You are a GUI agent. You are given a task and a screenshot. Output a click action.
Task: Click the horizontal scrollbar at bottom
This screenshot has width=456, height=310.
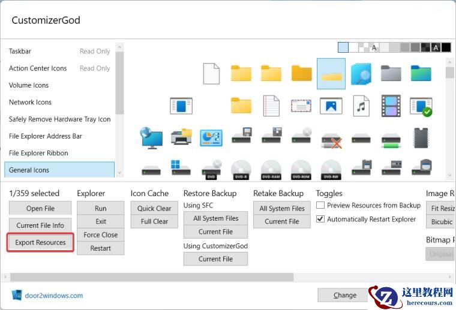(x=150, y=277)
